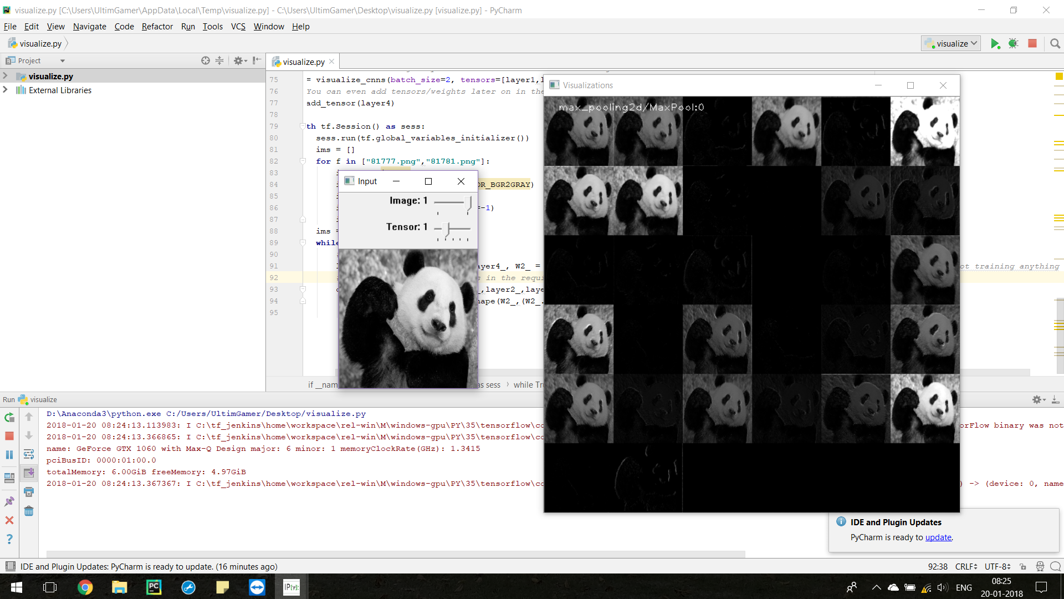This screenshot has height=599, width=1064.
Task: Click the print output icon
Action: pyautogui.click(x=29, y=492)
